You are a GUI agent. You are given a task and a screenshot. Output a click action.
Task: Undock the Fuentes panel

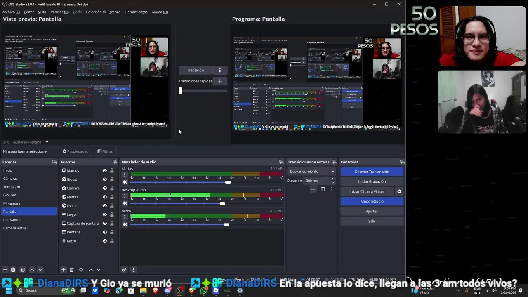115,162
